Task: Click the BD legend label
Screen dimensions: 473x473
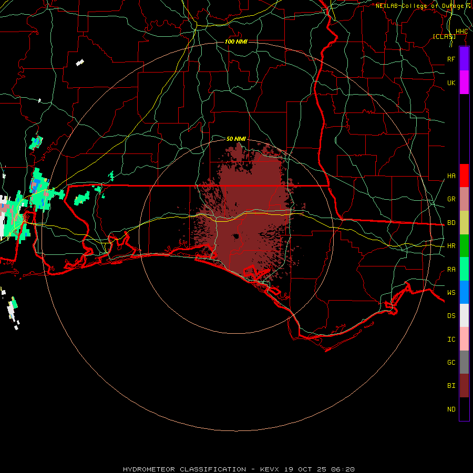Action: point(451,223)
